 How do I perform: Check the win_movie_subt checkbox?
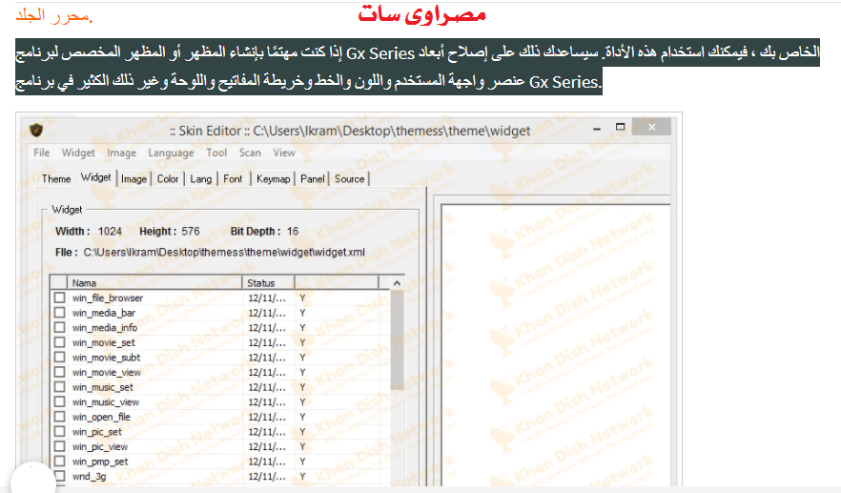(59, 357)
